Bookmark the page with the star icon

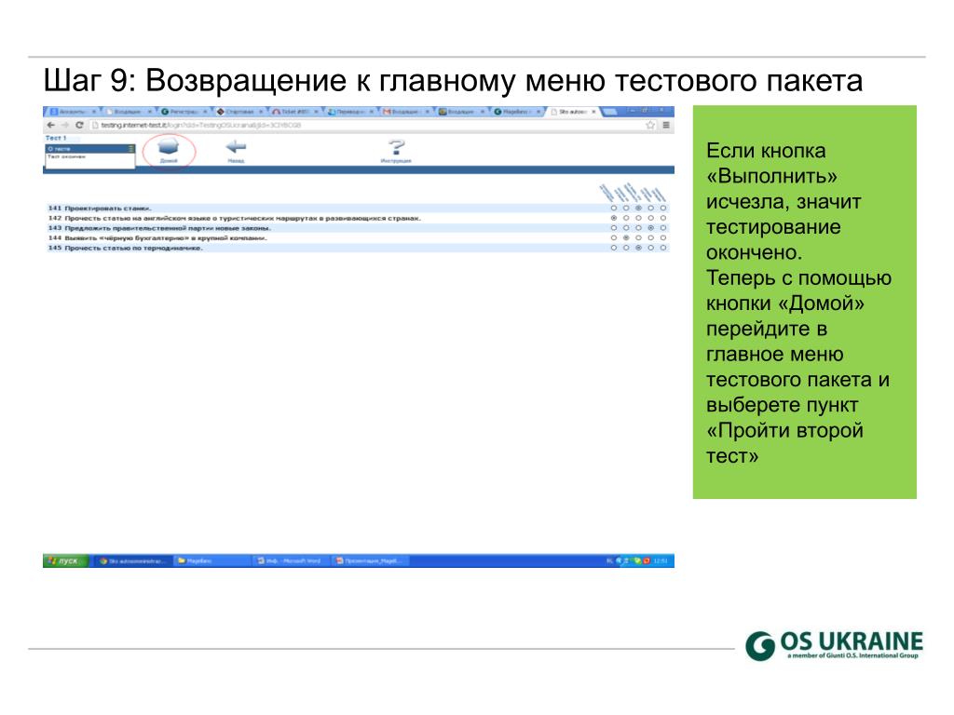coord(650,125)
